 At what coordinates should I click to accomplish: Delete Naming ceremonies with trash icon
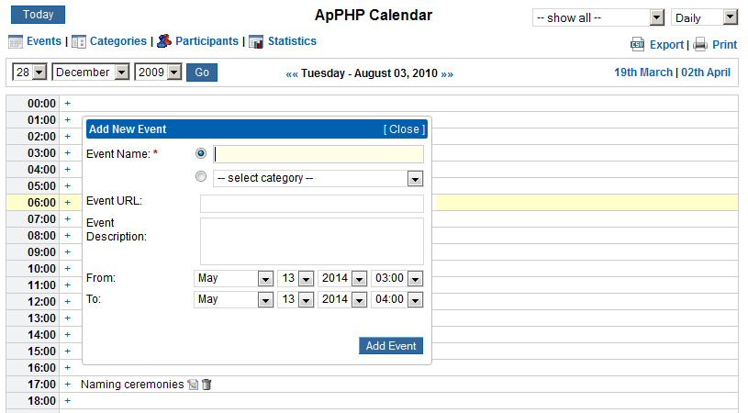coord(207,385)
